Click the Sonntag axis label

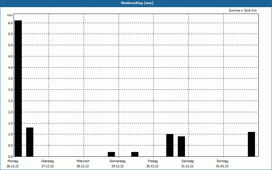tap(222, 161)
